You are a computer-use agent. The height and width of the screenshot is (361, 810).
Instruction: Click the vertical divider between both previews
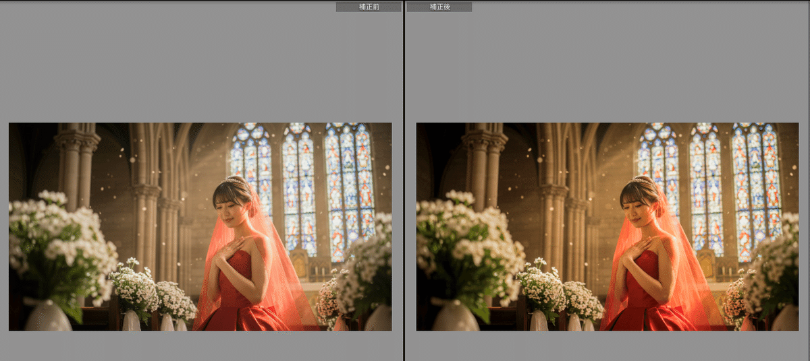pos(404,180)
